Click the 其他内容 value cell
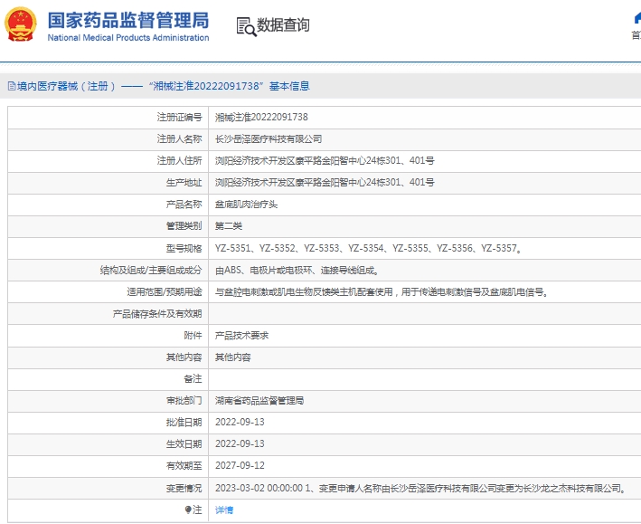Viewport: 641px width, 524px height. [x=232, y=357]
